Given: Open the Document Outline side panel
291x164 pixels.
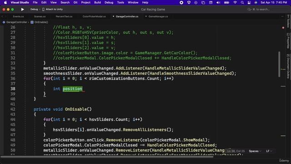Looking at the screenshot, I should (x=288, y=67).
